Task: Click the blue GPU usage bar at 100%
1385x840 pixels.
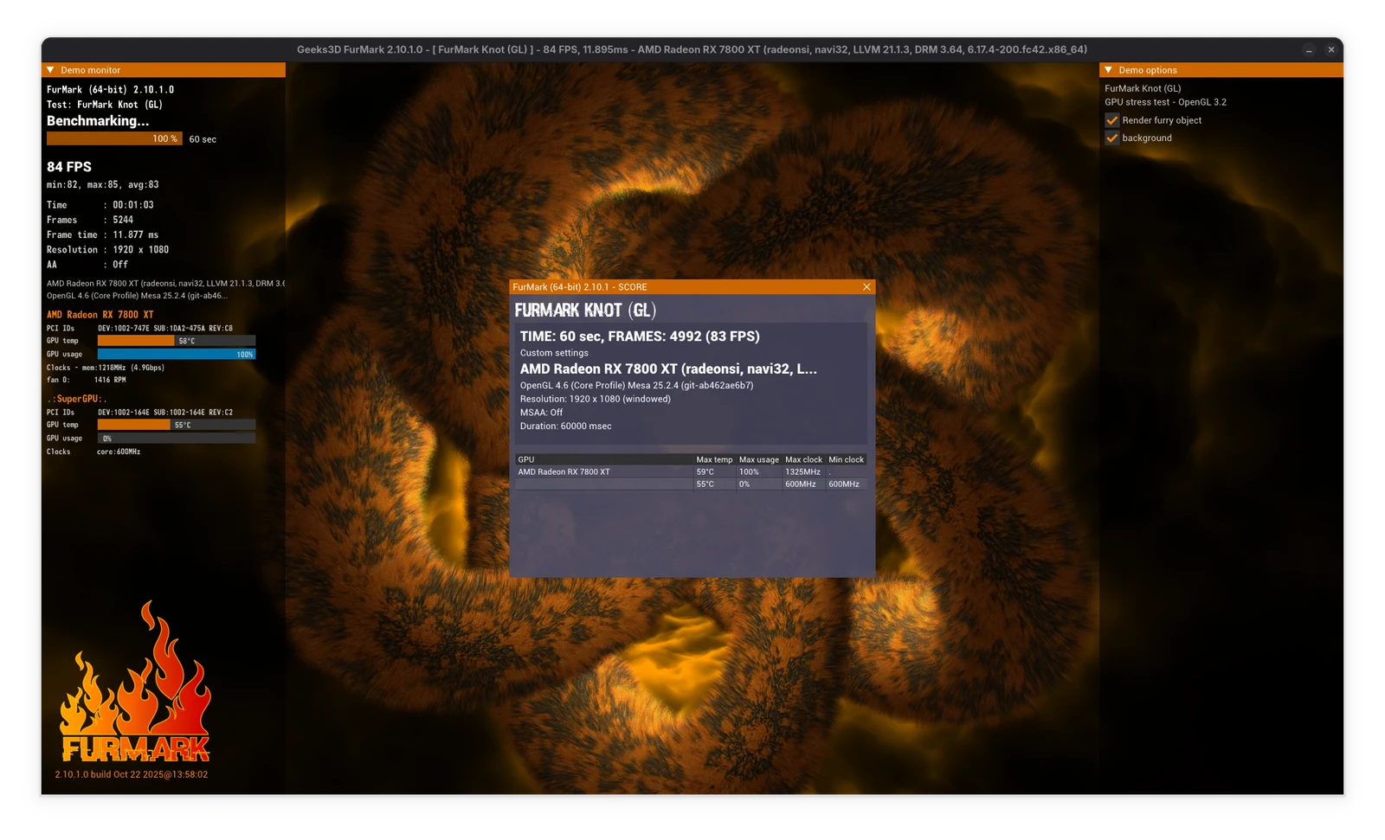Action: point(177,354)
